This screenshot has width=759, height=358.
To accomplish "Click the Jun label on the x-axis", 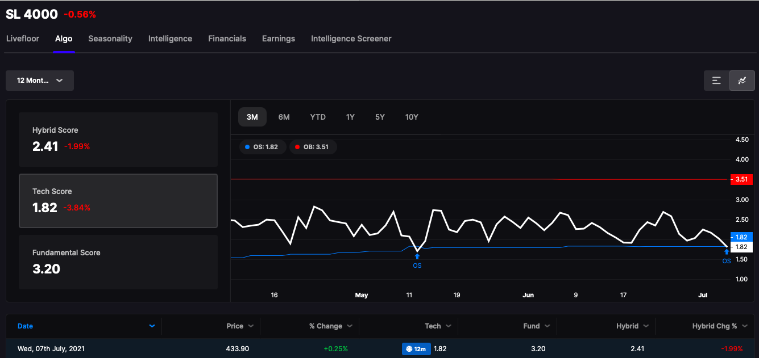I will click(x=528, y=295).
